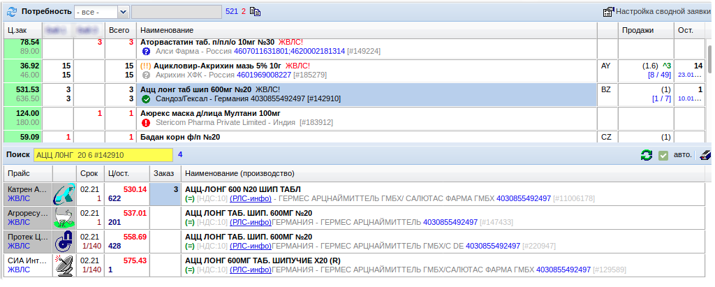715x287 pixels.
Task: Click the yellow Поиск search field
Action: 103,155
